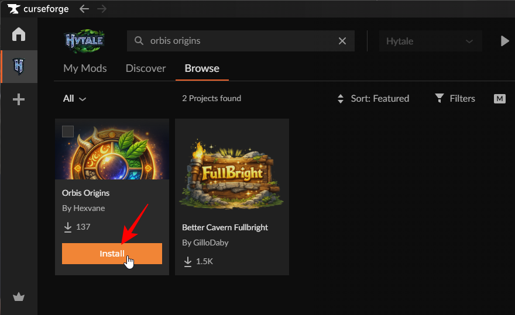Navigate forward with the right arrow
Screen dimensions: 515x315
point(102,9)
